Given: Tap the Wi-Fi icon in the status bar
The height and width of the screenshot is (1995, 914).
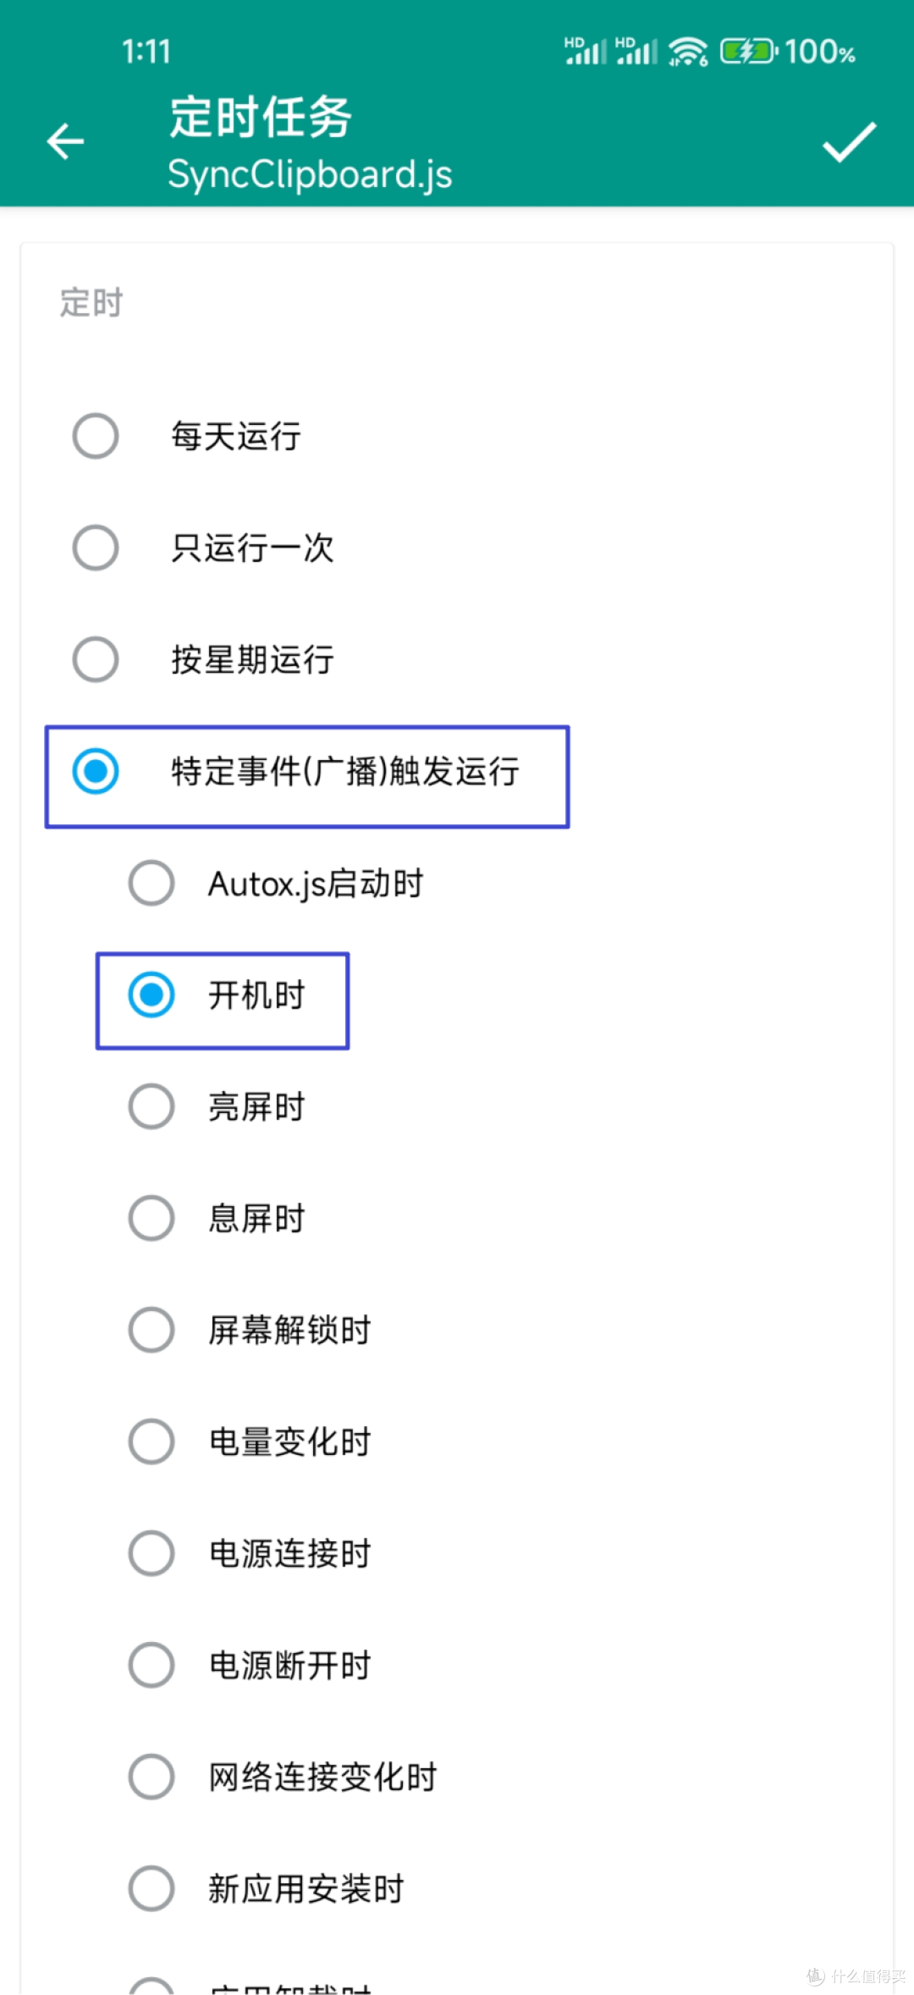Looking at the screenshot, I should tap(687, 51).
